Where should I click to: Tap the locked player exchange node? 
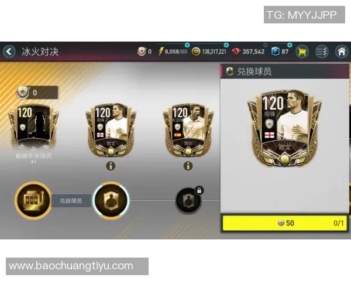(x=188, y=200)
